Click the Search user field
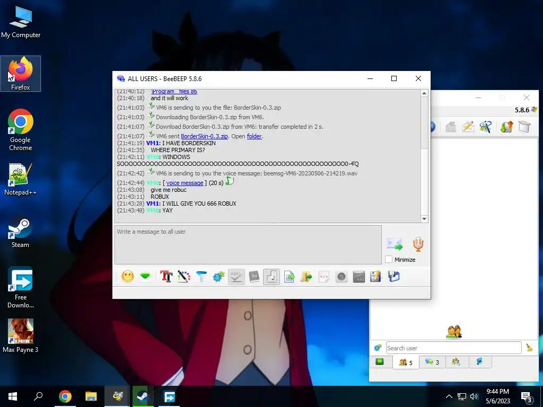Screen dimensions: 543x407 pos(454,348)
